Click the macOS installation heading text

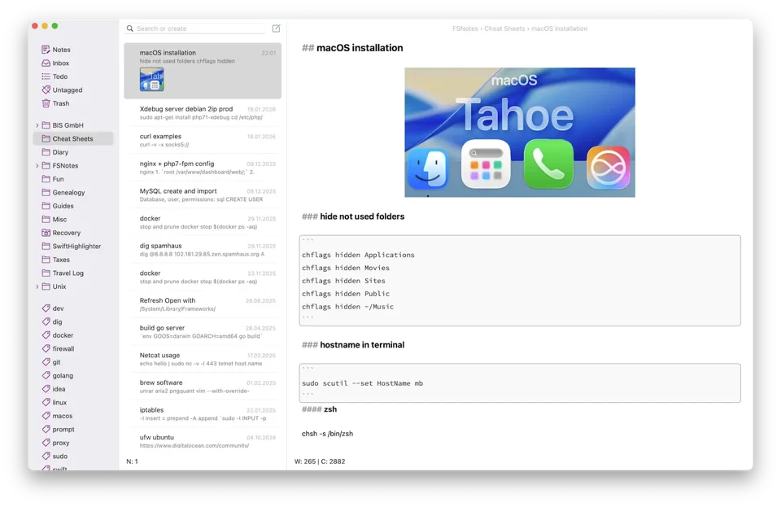pos(360,48)
